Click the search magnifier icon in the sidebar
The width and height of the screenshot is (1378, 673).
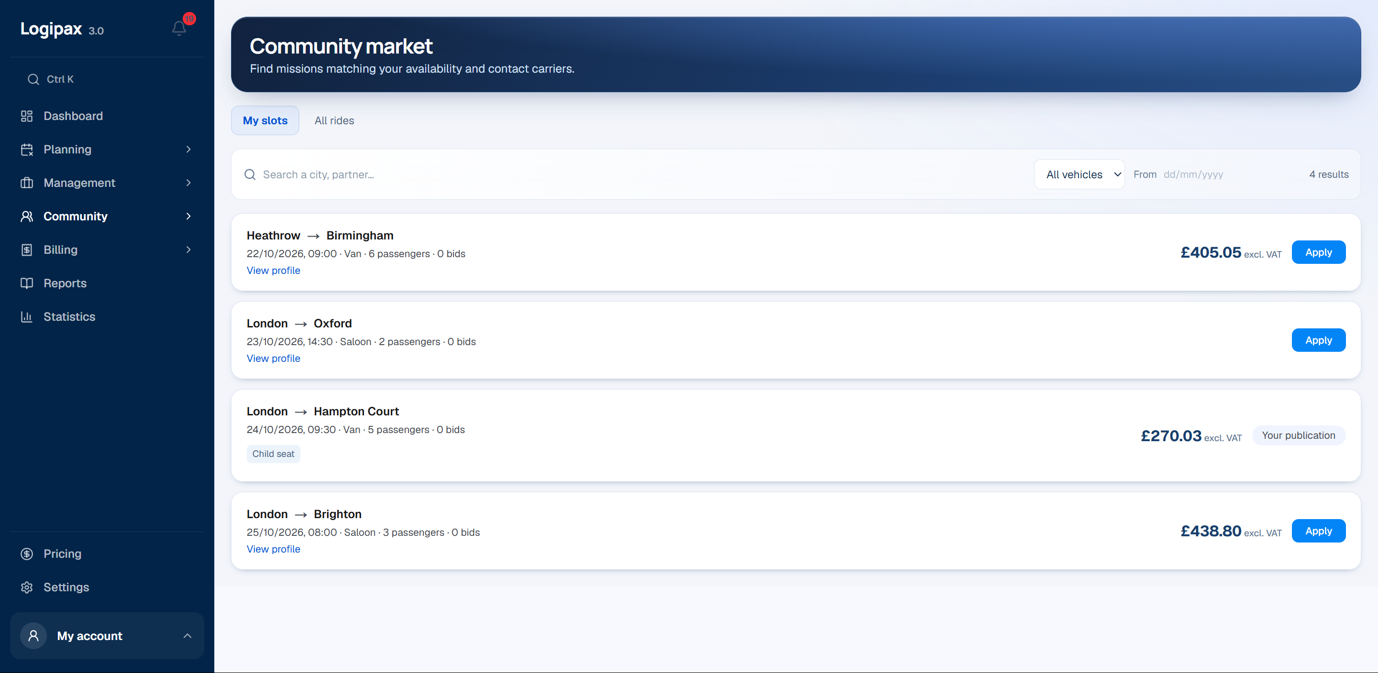coord(33,79)
